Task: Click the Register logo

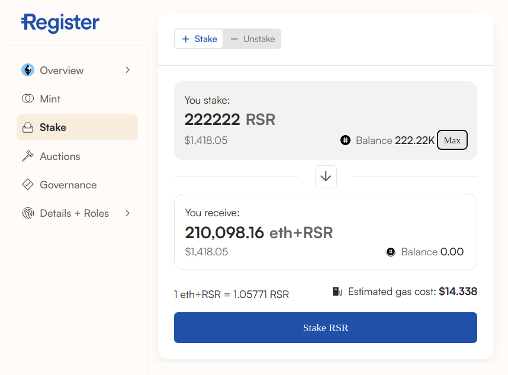Action: pyautogui.click(x=60, y=23)
